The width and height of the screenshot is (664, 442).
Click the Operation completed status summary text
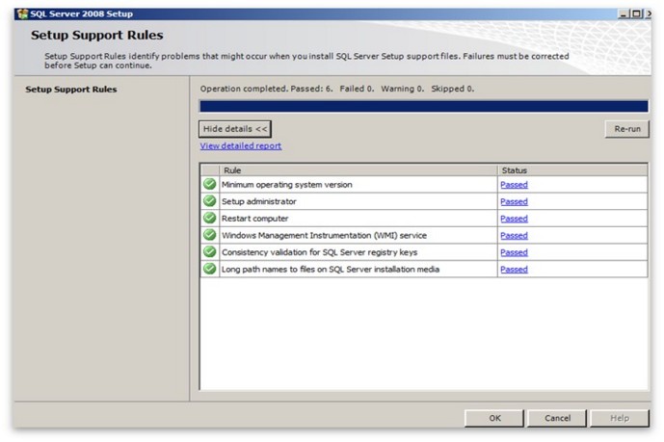click(337, 89)
